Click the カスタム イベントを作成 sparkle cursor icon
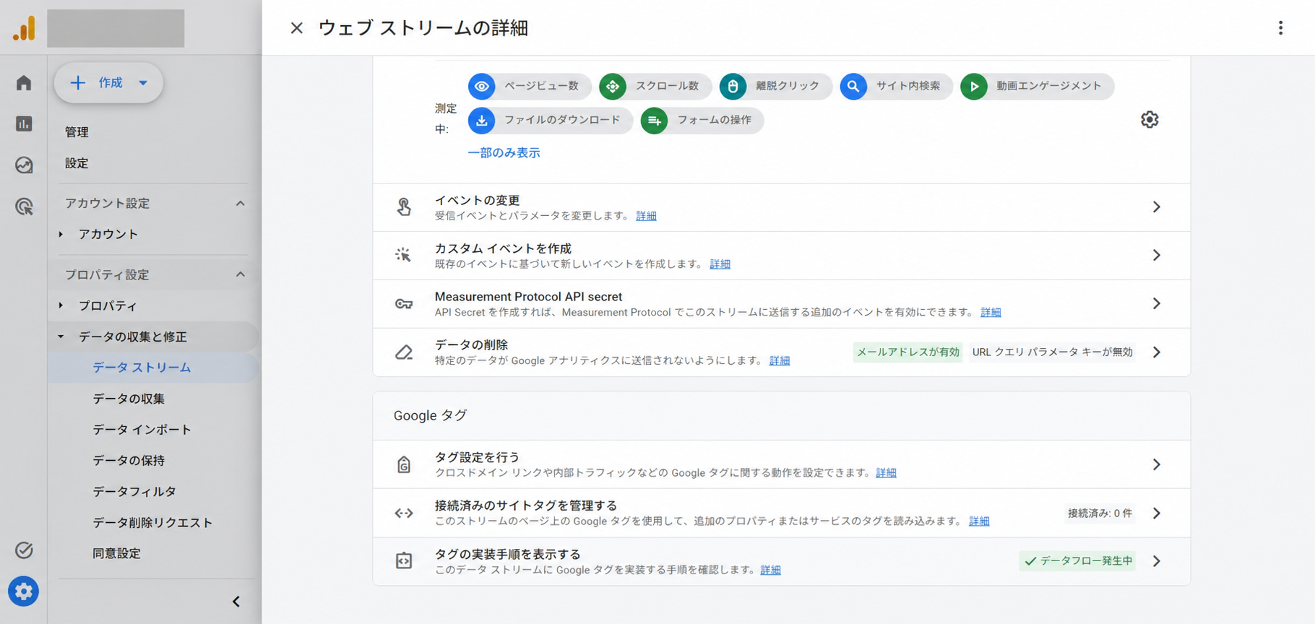The image size is (1315, 624). tap(404, 255)
